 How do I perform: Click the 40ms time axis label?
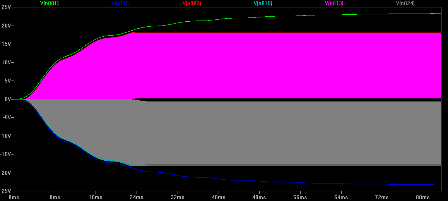pyautogui.click(x=218, y=197)
